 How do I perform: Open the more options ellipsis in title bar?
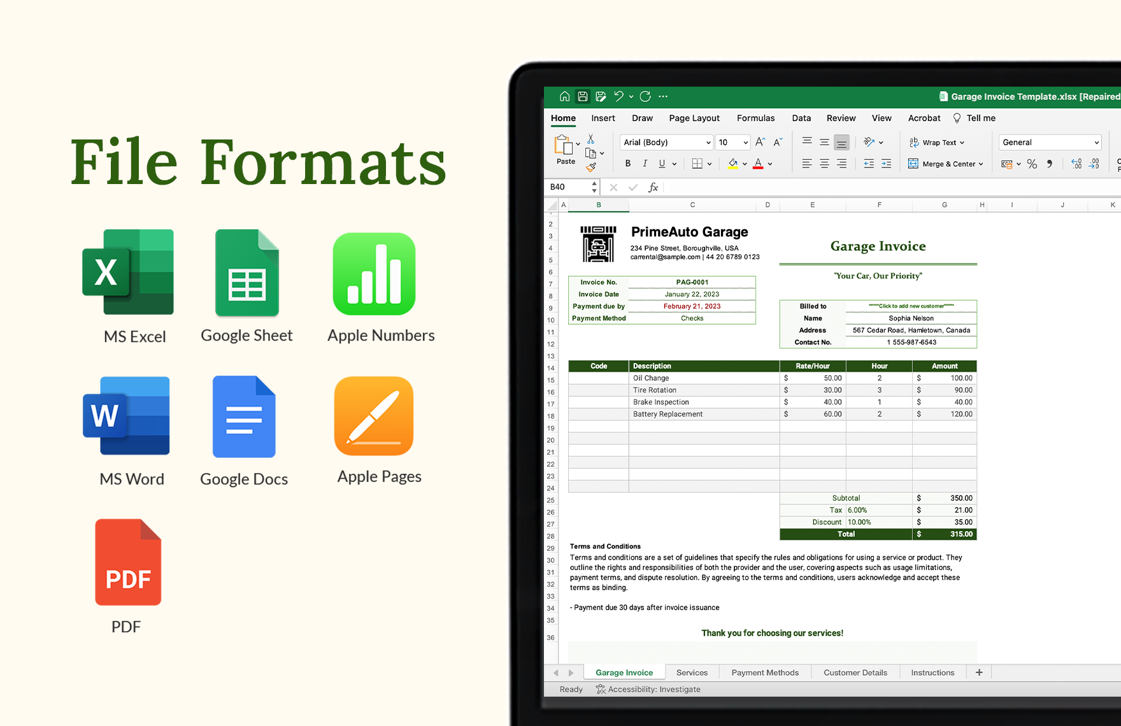coord(663,97)
